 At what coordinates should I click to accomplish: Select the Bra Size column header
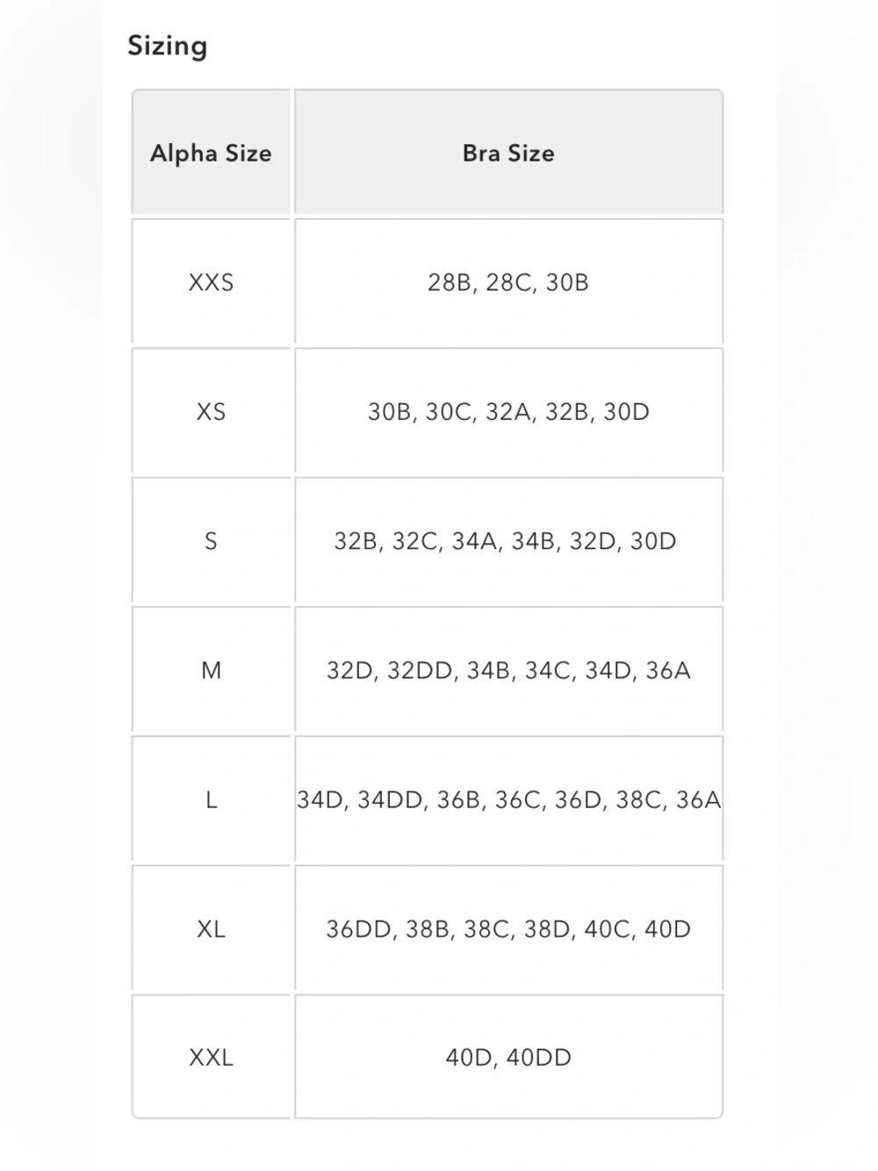[x=508, y=152]
